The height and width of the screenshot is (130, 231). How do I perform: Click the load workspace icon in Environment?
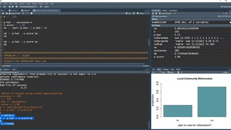[153, 13]
